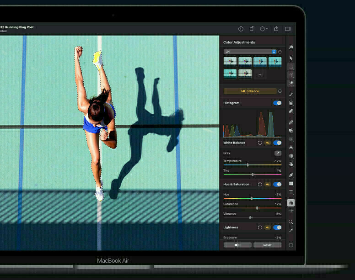Click the Saturation slider handle
The width and height of the screenshot is (355, 280).
257,208
